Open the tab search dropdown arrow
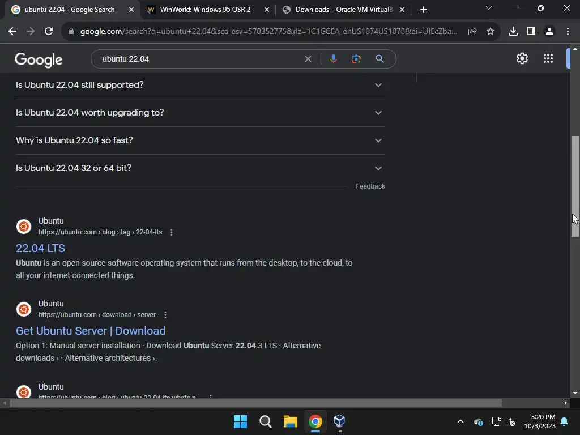The height and width of the screenshot is (435, 580). [489, 8]
